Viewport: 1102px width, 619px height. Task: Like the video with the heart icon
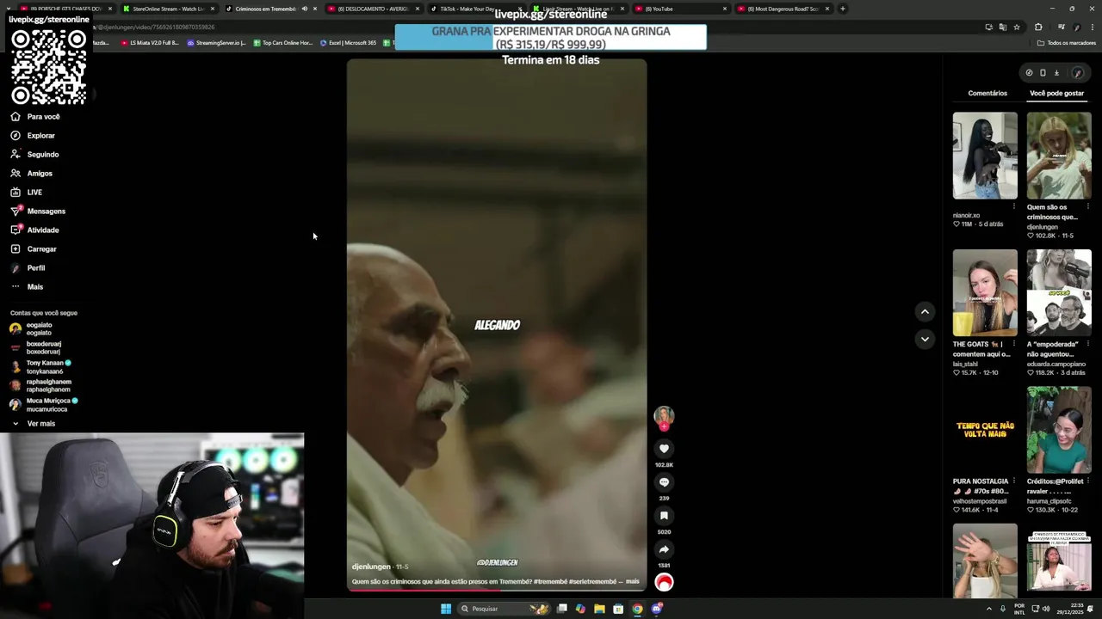[664, 449]
